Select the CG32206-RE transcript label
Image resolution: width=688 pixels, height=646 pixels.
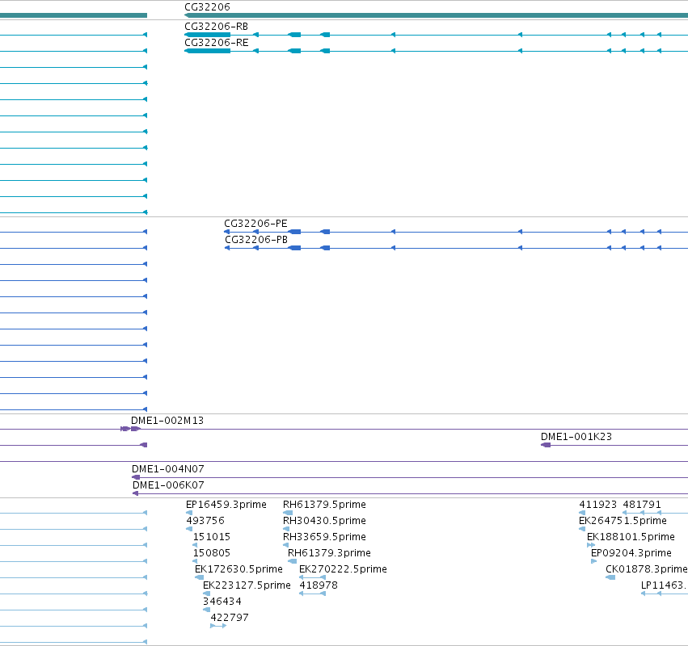tap(217, 43)
